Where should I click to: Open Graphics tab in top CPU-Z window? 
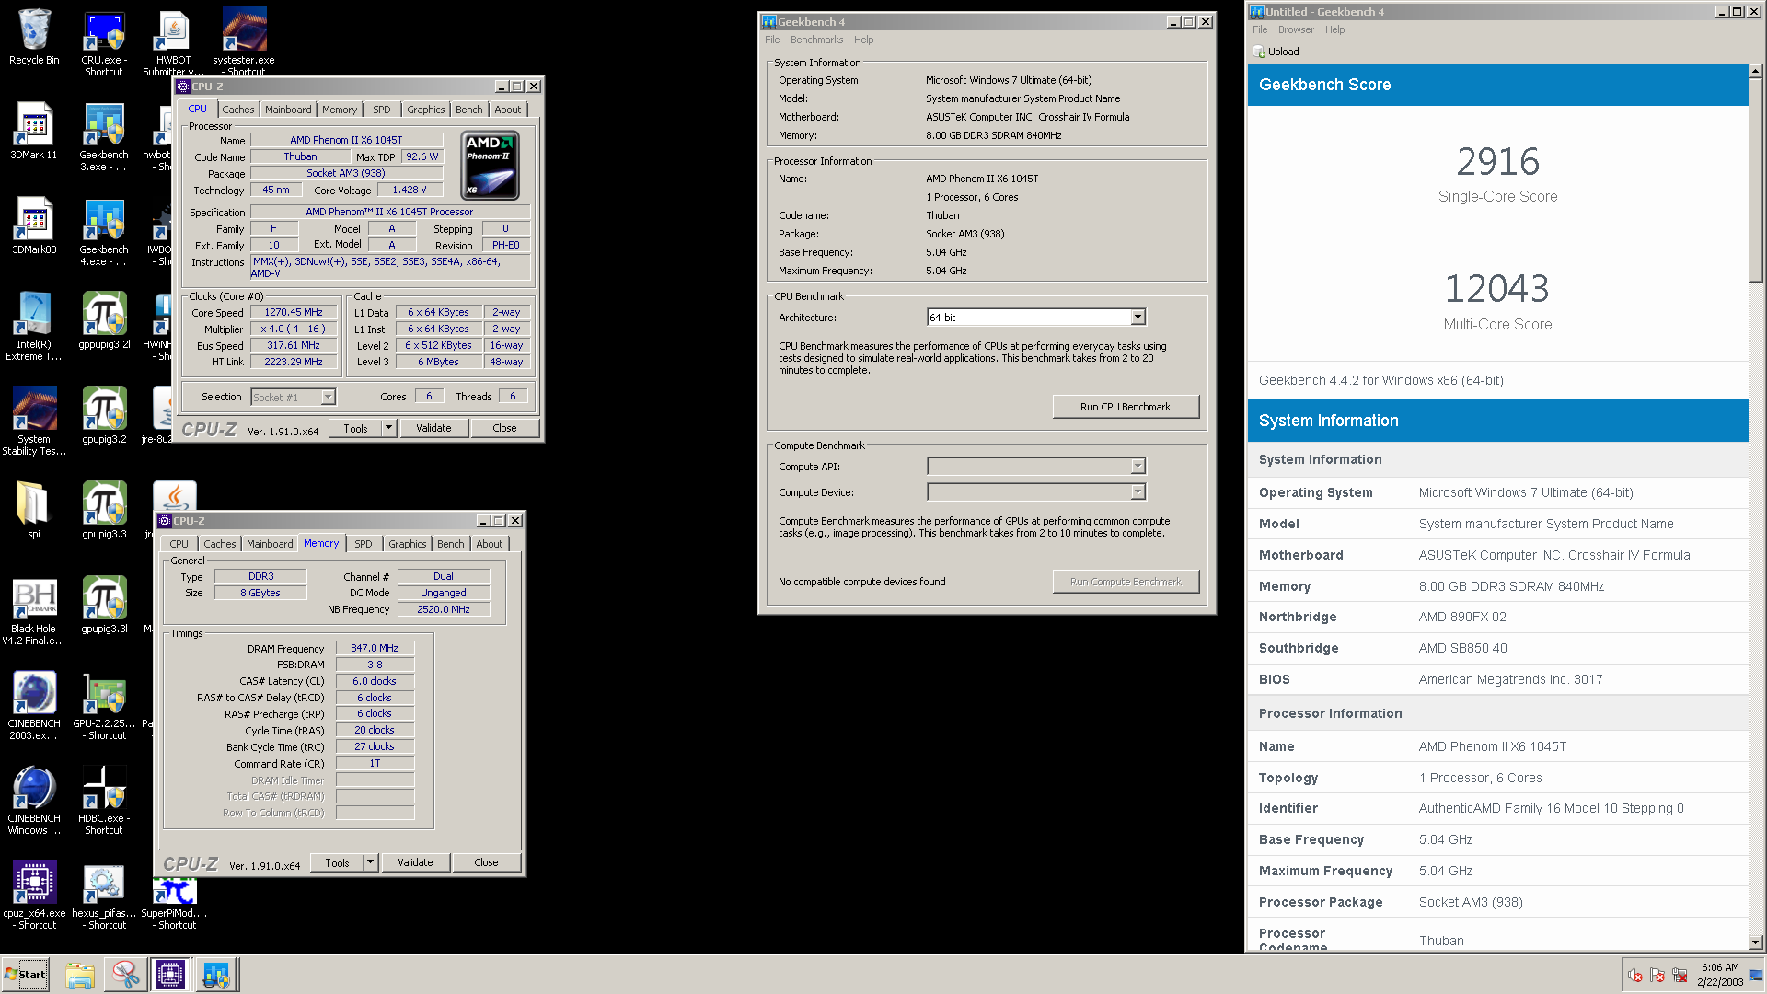[x=426, y=110]
